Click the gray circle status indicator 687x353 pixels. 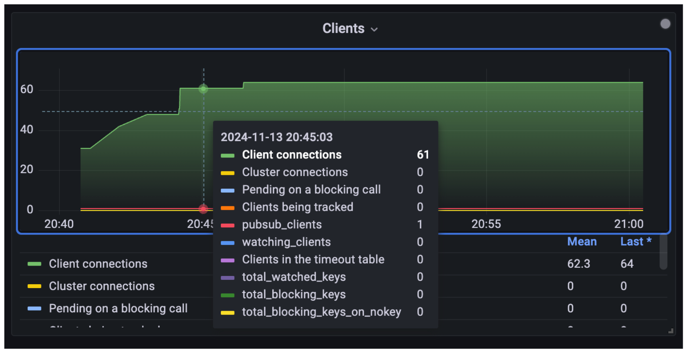tap(665, 24)
